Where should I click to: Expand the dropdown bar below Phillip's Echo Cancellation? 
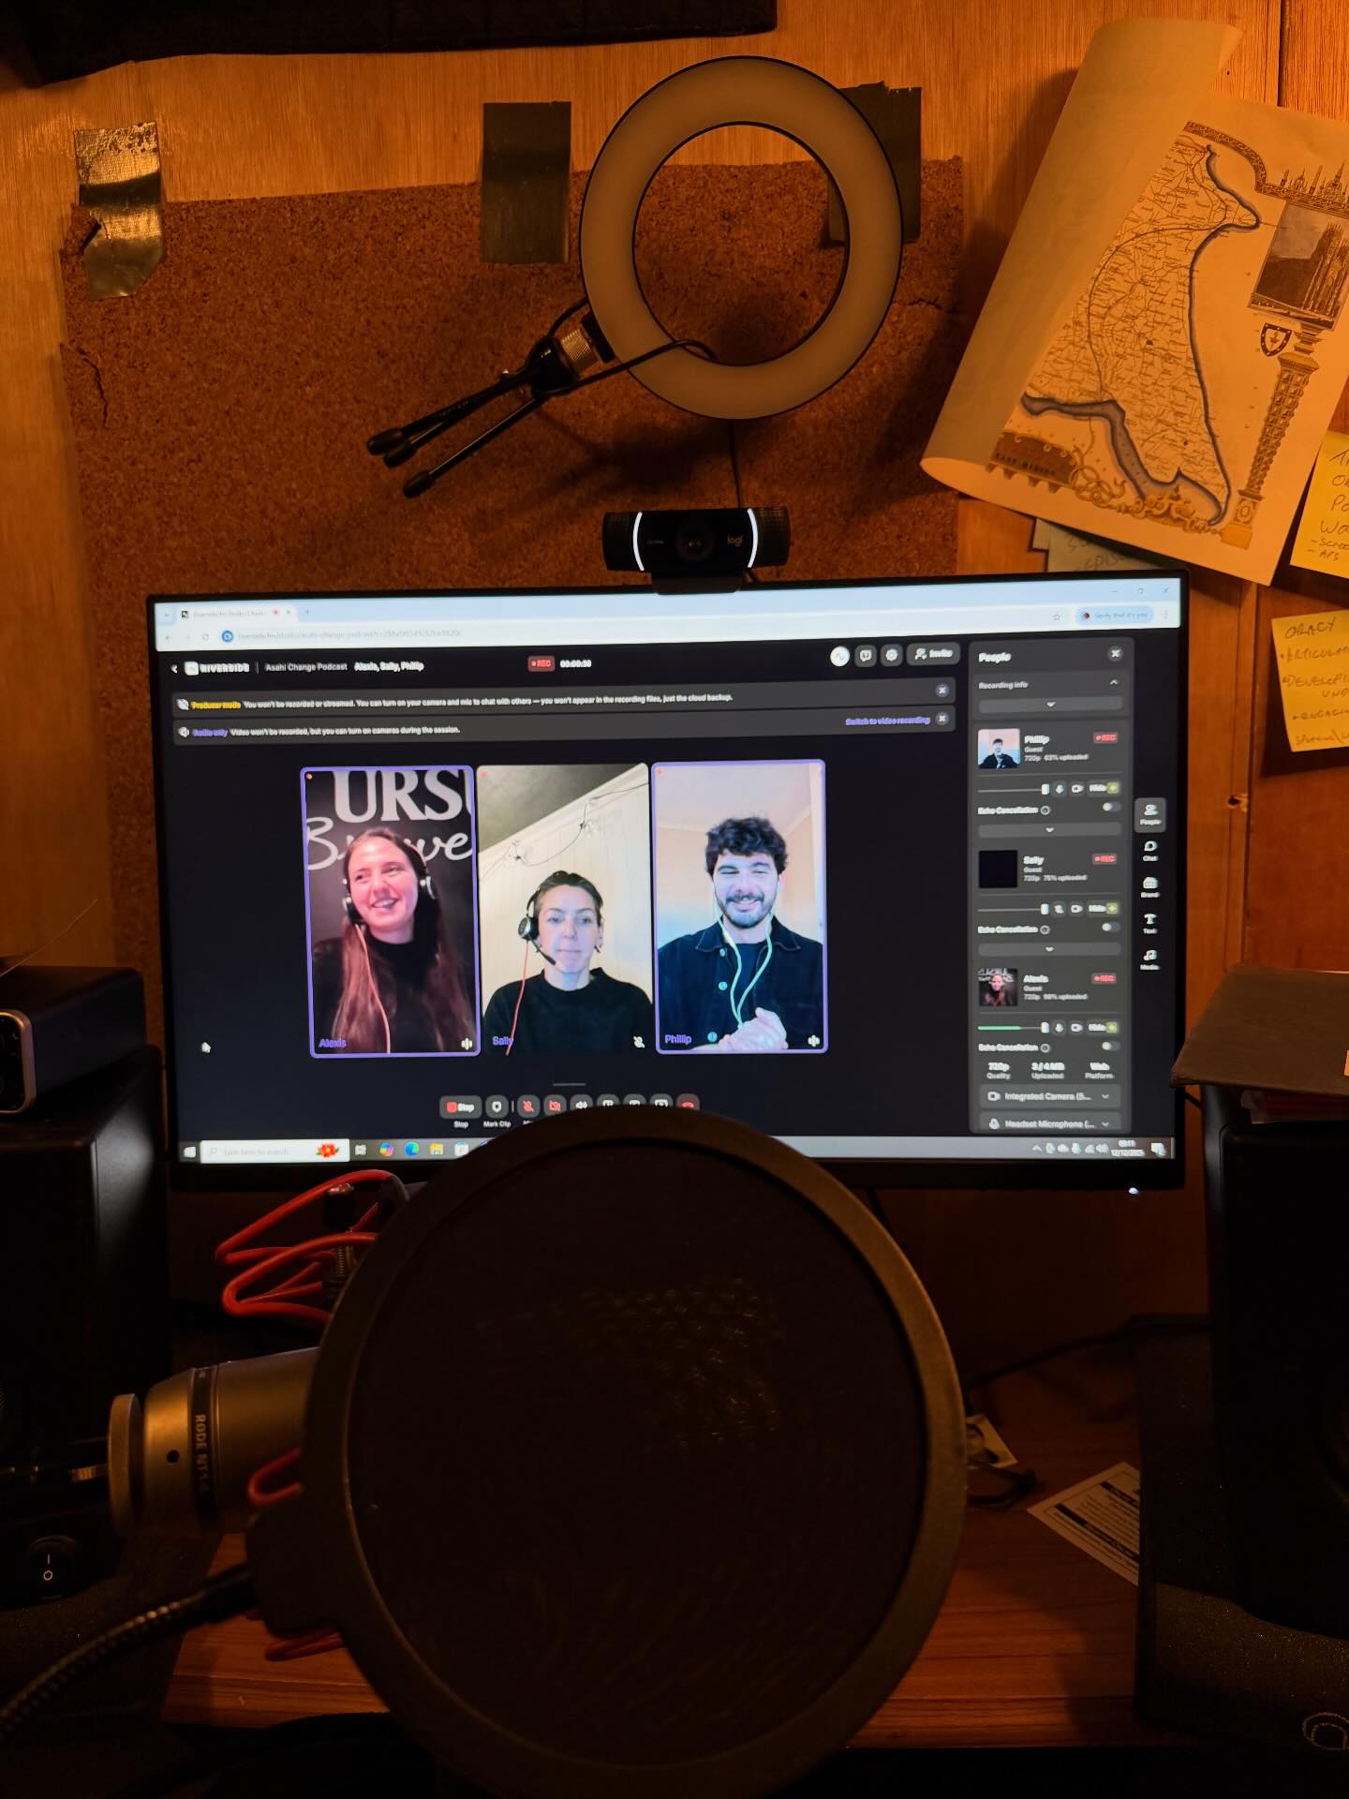(x=1049, y=830)
